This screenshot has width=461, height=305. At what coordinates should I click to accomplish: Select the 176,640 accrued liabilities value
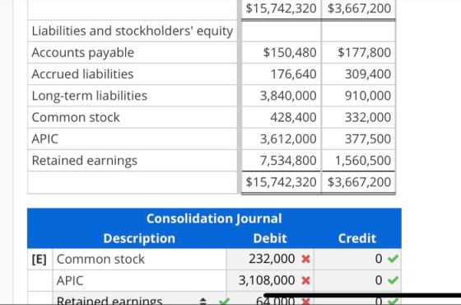(x=293, y=74)
